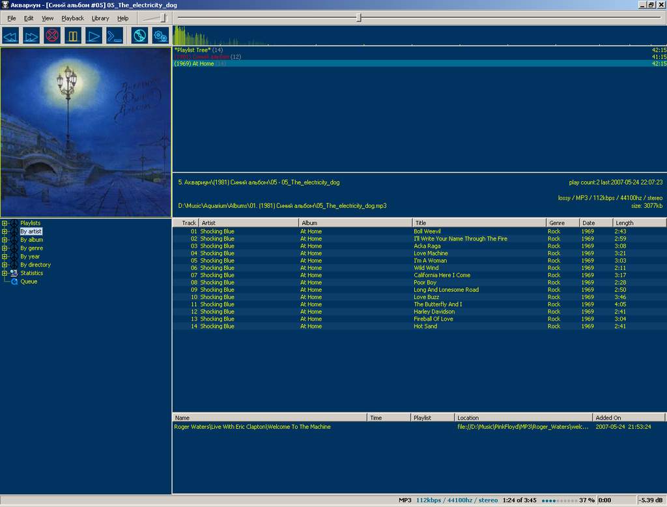Click the disc icon in toolbar
Image resolution: width=667 pixels, height=507 pixels.
pos(139,35)
